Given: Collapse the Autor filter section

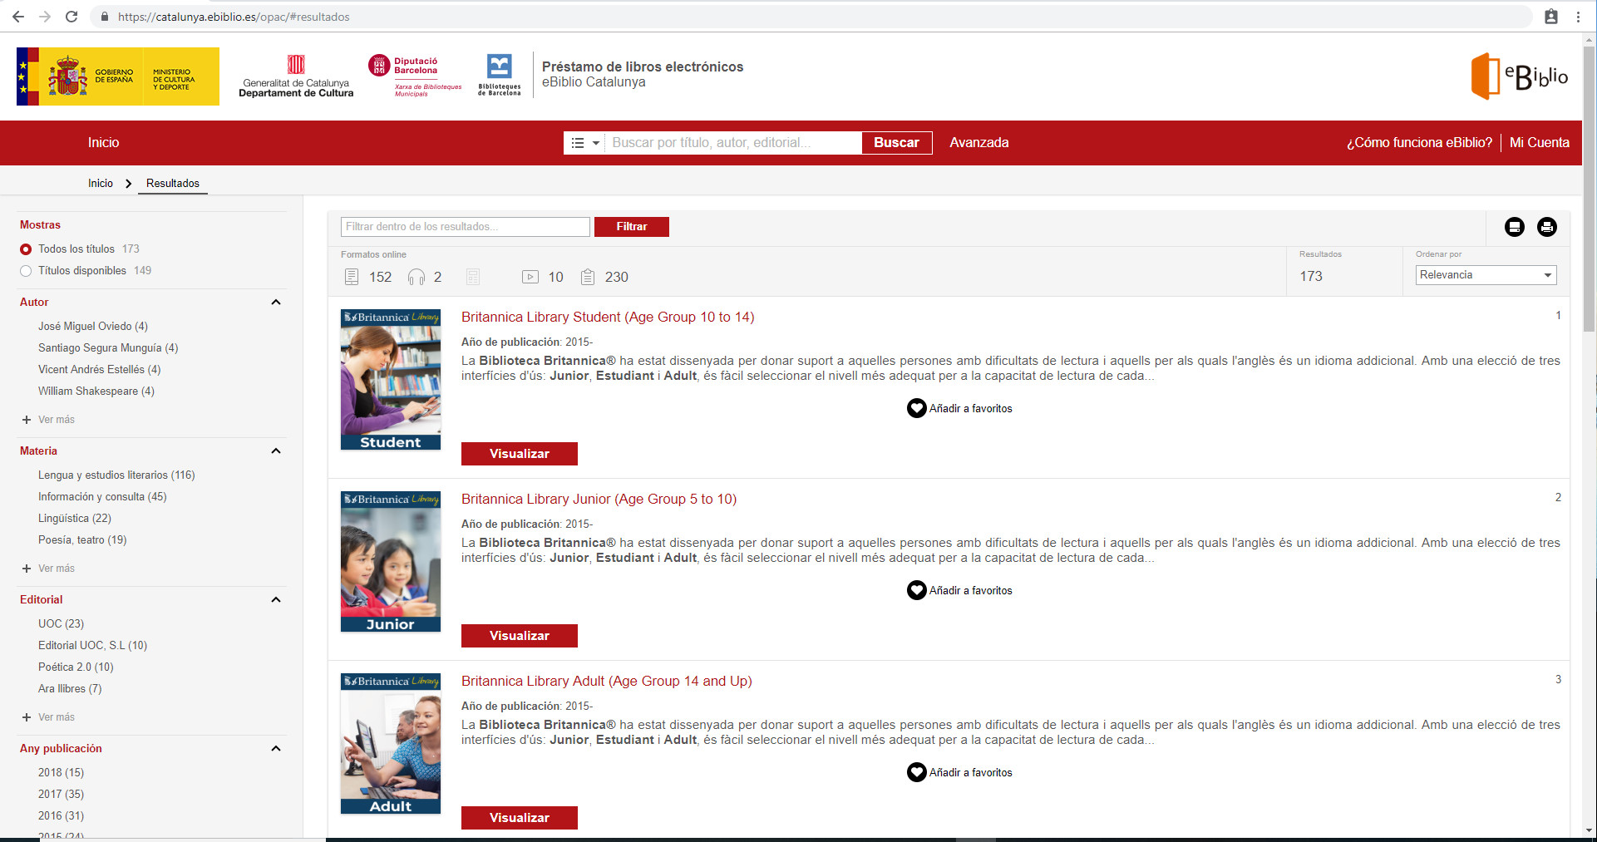Looking at the screenshot, I should pyautogui.click(x=276, y=303).
